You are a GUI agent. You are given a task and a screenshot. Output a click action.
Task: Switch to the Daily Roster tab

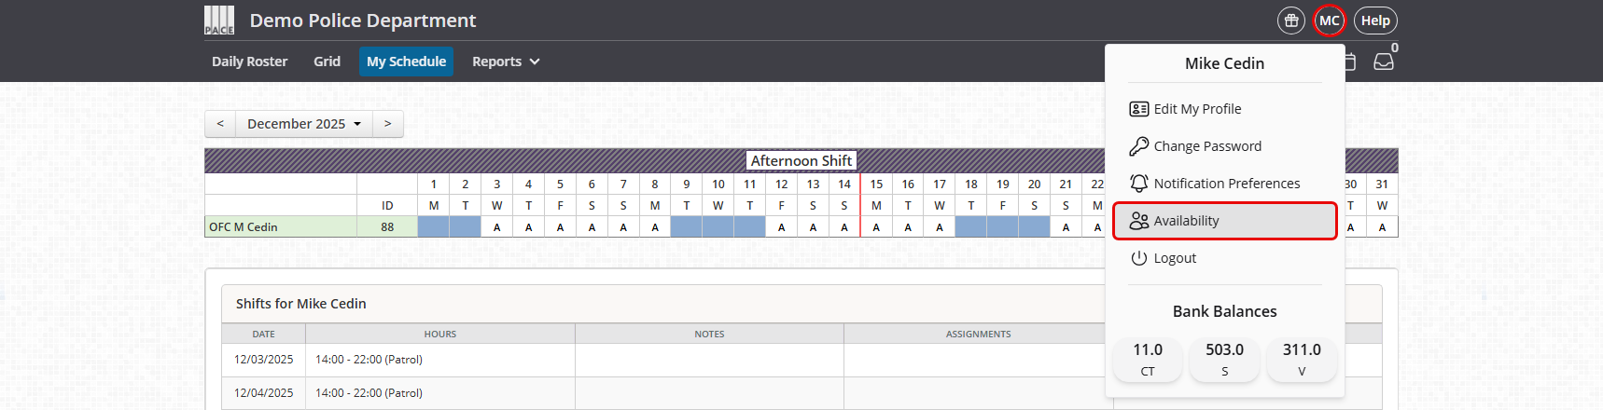pos(249,61)
